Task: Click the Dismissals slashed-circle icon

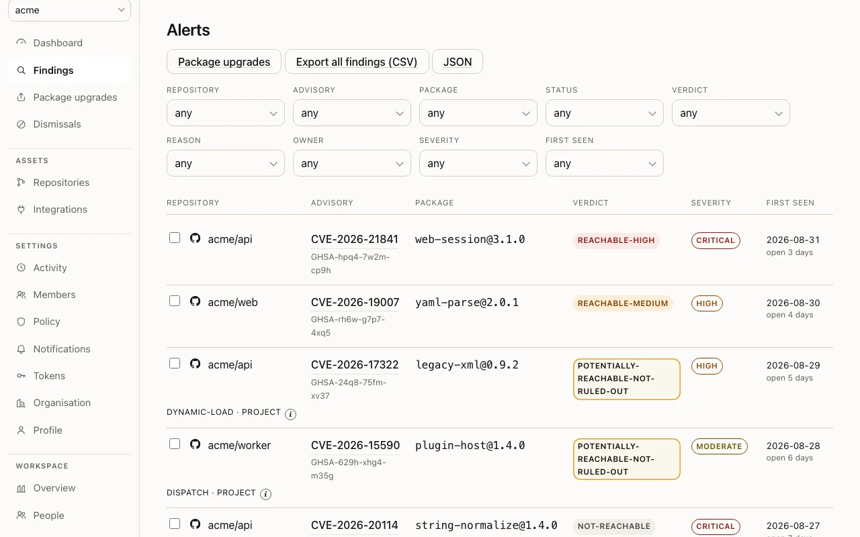Action: 21,124
